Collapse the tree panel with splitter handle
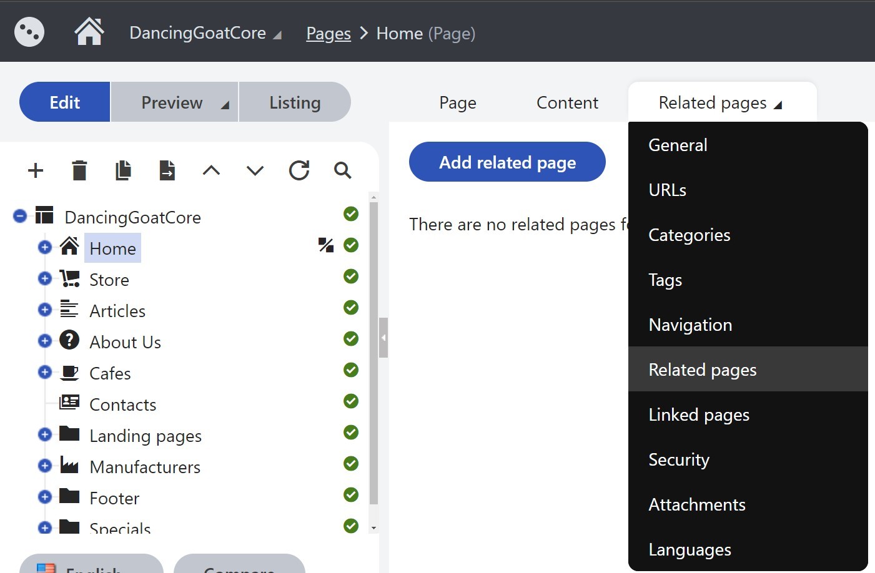The width and height of the screenshot is (875, 573). pos(383,338)
